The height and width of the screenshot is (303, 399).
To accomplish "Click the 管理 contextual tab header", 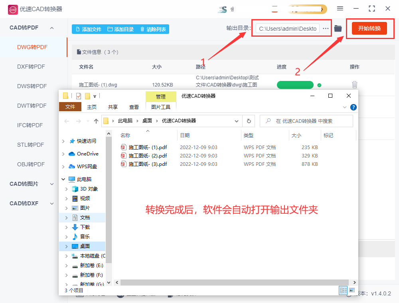I will (161, 96).
